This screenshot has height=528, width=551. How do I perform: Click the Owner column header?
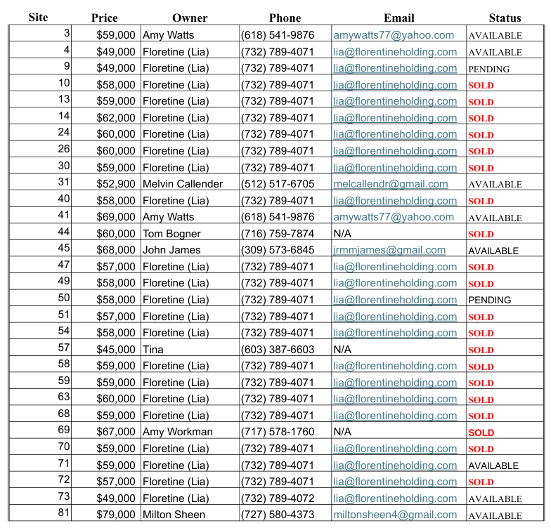tap(190, 18)
